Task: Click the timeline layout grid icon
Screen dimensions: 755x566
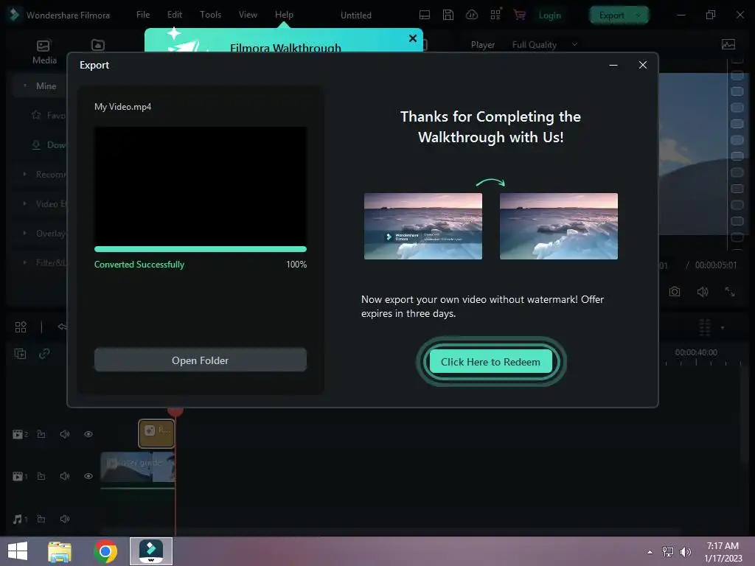Action: coord(21,327)
